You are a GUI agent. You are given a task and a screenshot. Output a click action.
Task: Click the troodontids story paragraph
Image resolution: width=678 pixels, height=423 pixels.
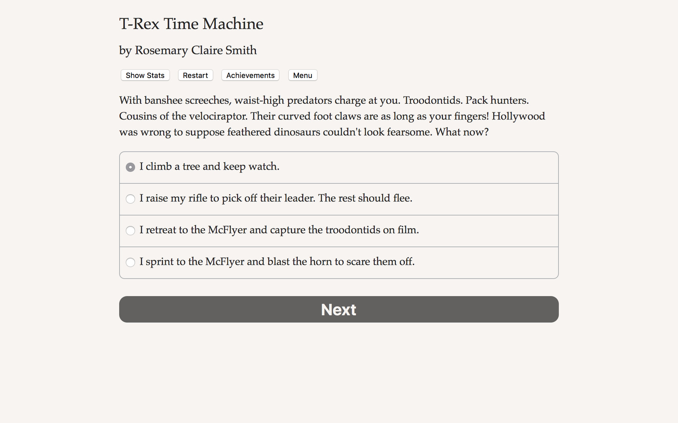click(x=332, y=116)
